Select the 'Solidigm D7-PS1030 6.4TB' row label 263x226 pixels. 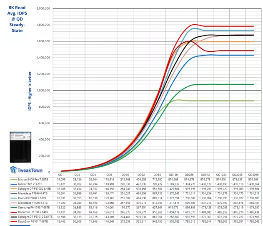[x=35, y=189]
